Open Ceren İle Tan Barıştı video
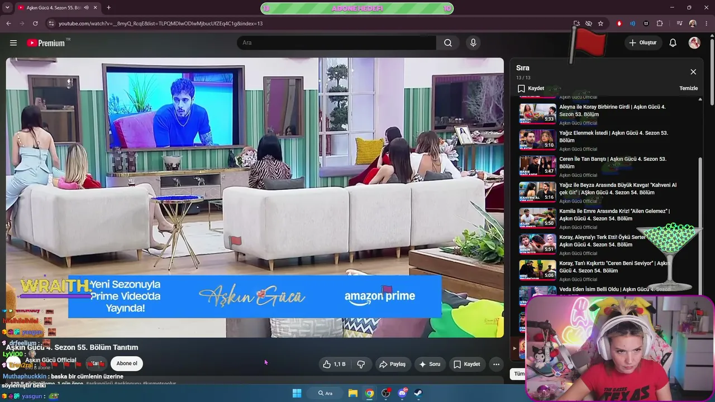The image size is (715, 402). coord(613,162)
